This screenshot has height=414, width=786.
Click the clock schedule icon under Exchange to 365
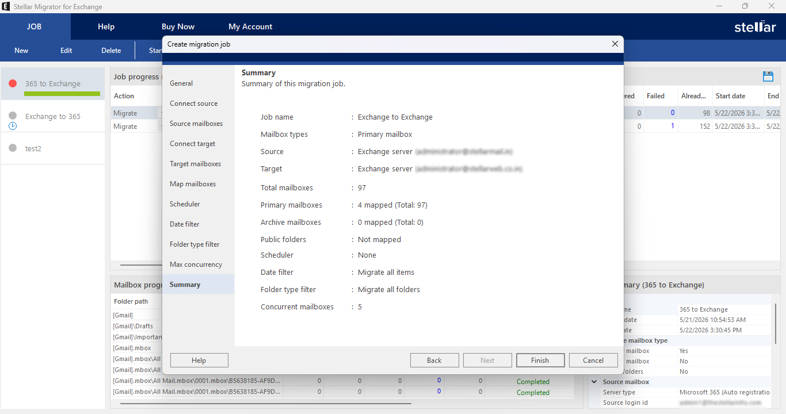coord(13,125)
